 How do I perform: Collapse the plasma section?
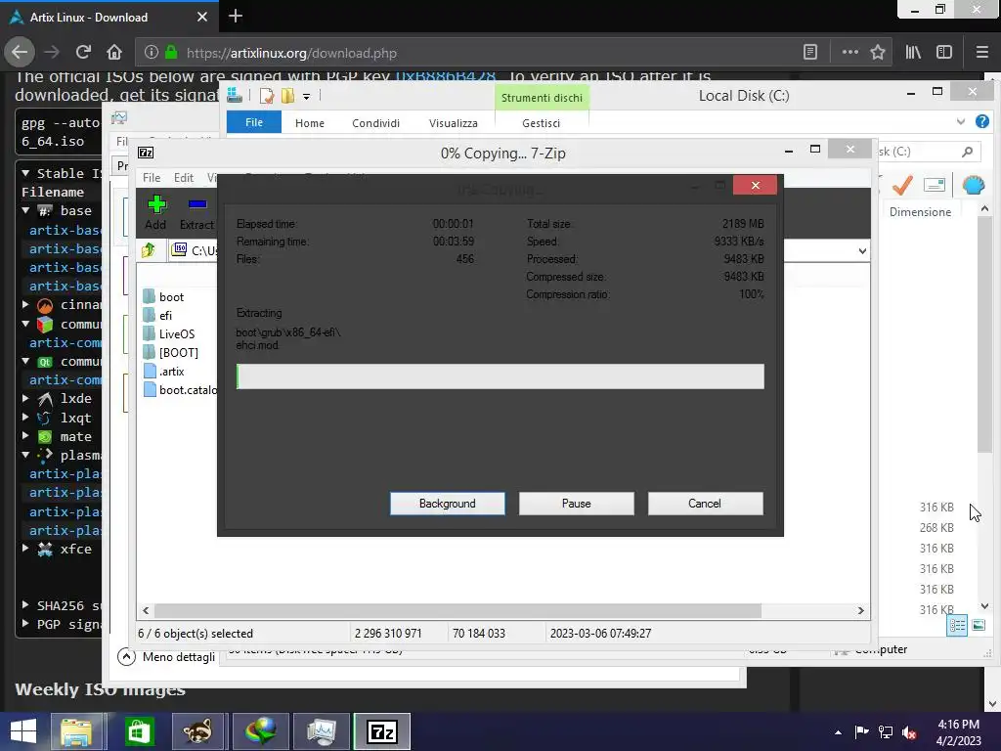click(25, 455)
